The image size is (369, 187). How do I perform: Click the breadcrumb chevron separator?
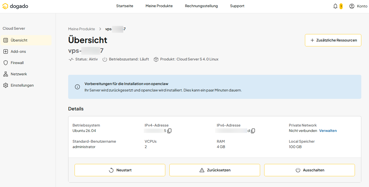(100, 29)
